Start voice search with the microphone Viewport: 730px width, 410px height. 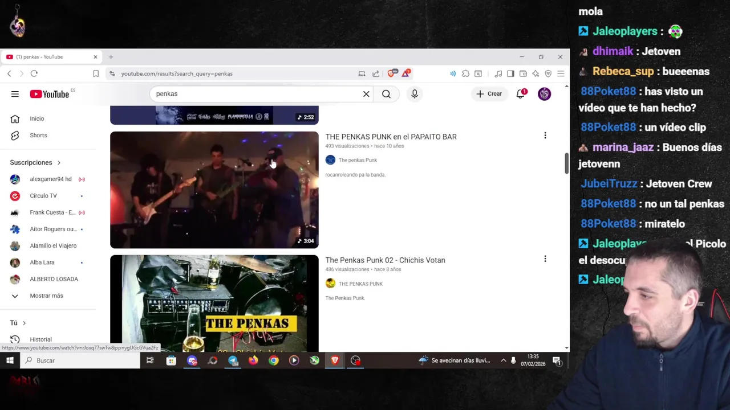tap(415, 94)
